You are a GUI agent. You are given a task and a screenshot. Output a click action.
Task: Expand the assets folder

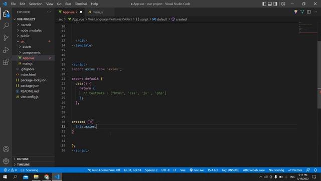[34, 47]
